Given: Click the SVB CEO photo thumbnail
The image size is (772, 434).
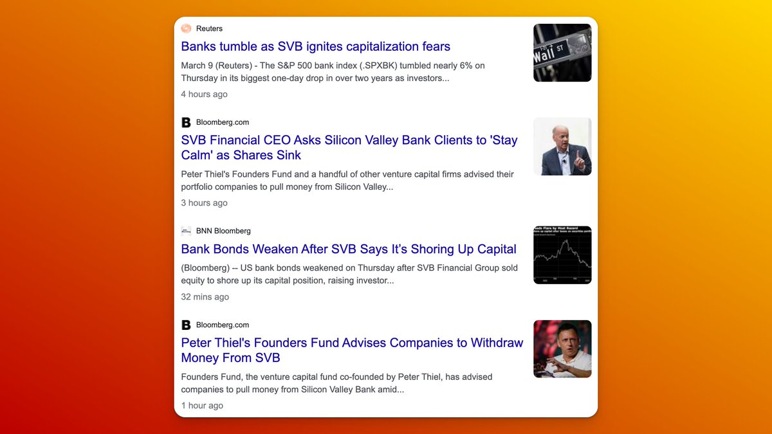Looking at the screenshot, I should click(x=562, y=146).
